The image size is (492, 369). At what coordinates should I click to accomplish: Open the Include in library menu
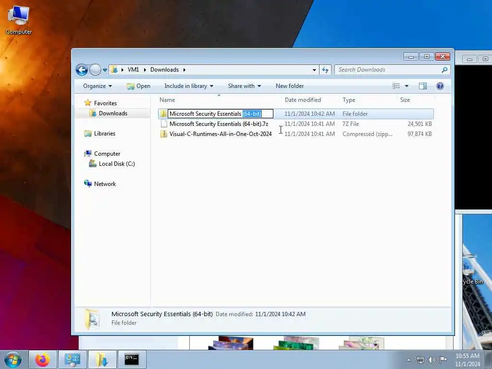(188, 86)
